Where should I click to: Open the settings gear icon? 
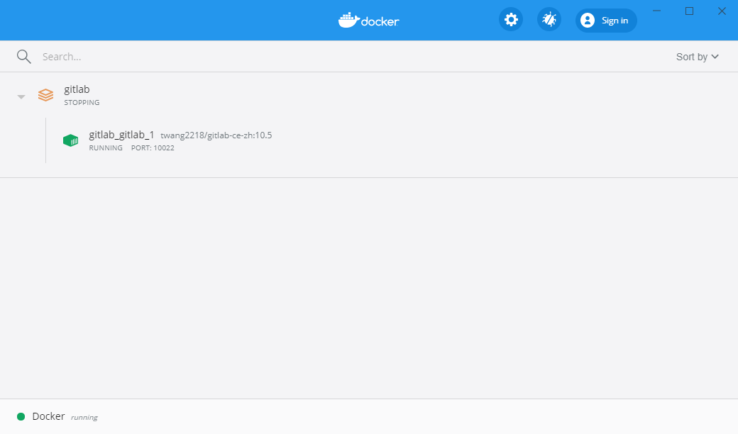click(x=511, y=19)
